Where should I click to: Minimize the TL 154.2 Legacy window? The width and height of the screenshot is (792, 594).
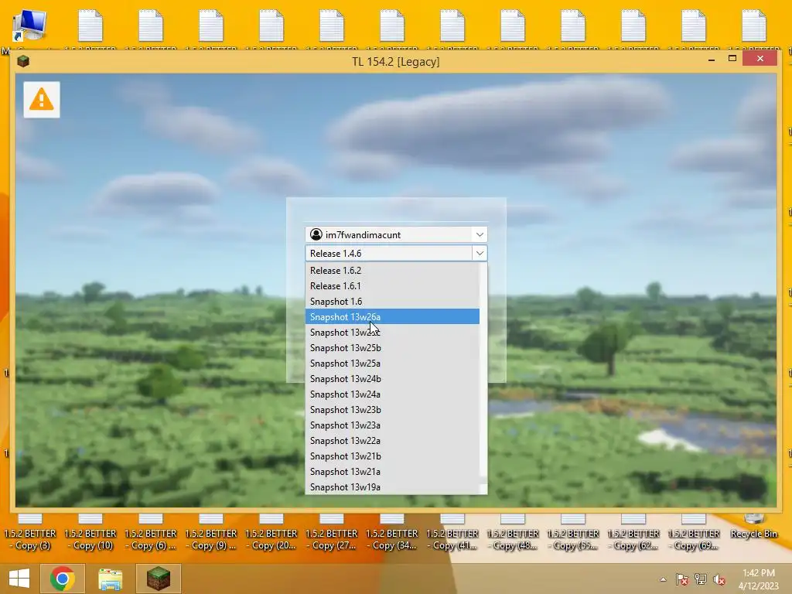pyautogui.click(x=712, y=59)
